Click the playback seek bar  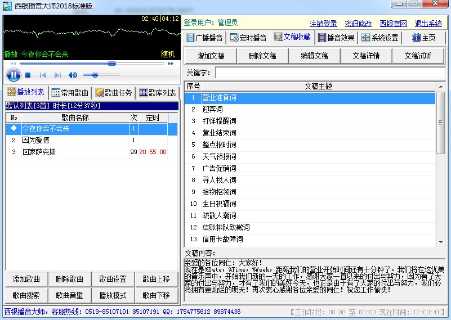coord(90,64)
